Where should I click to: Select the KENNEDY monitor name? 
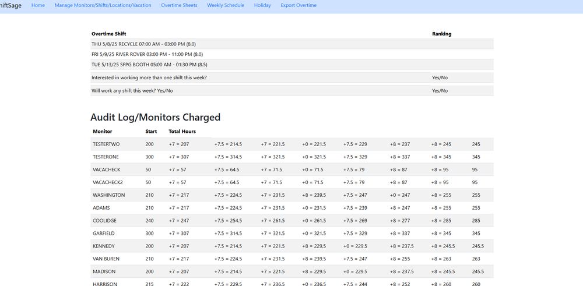coord(104,246)
